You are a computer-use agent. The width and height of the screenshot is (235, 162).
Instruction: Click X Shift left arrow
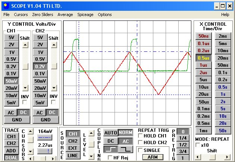pyautogui.click(x=198, y=157)
